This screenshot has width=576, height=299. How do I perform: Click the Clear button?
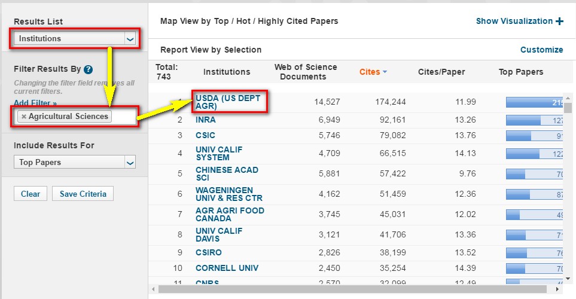tap(31, 194)
